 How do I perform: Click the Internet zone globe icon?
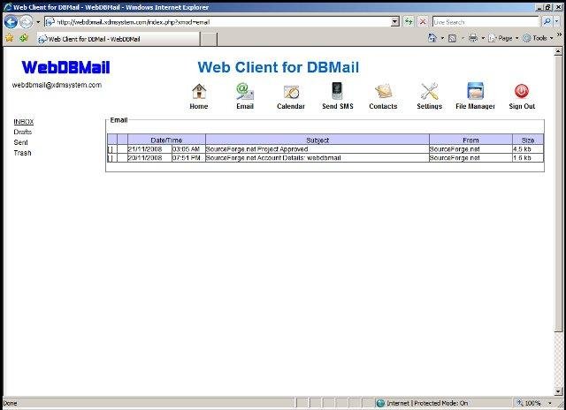coord(380,403)
